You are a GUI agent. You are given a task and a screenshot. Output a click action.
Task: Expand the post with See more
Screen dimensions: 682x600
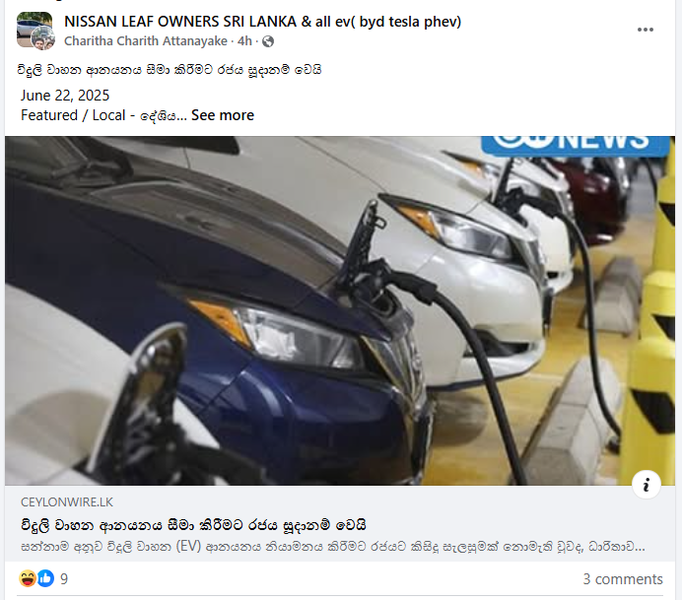pos(223,115)
